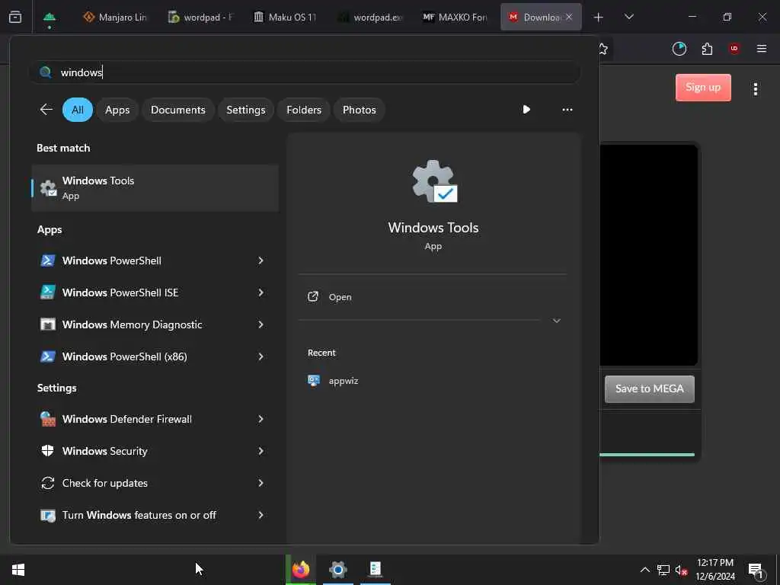This screenshot has height=585, width=780.
Task: Click the Check for updates refresh icon
Action: 48,483
